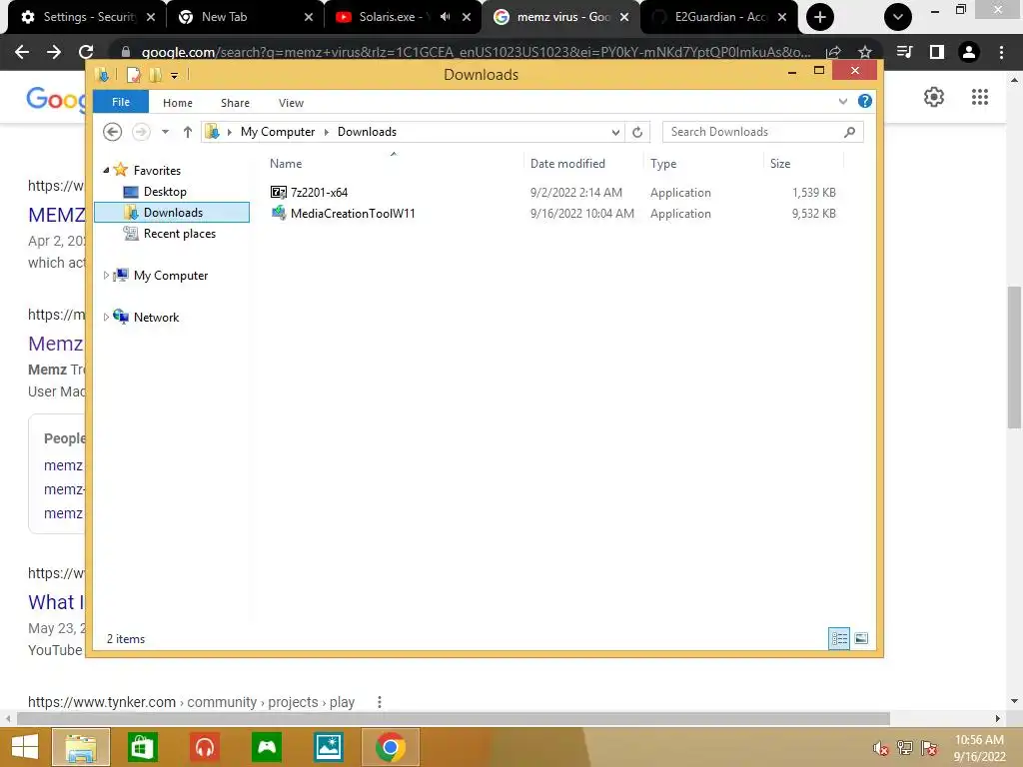Screen dimensions: 1023x767
Task: Click Chrome horizontal scrollbar
Action: 454,719
